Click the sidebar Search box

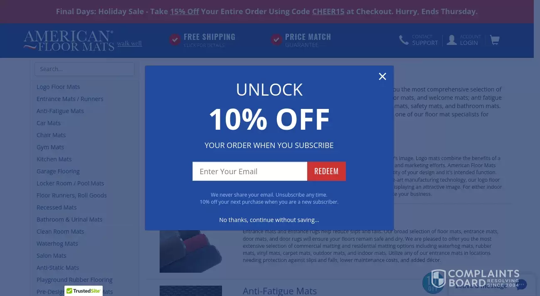click(x=84, y=69)
